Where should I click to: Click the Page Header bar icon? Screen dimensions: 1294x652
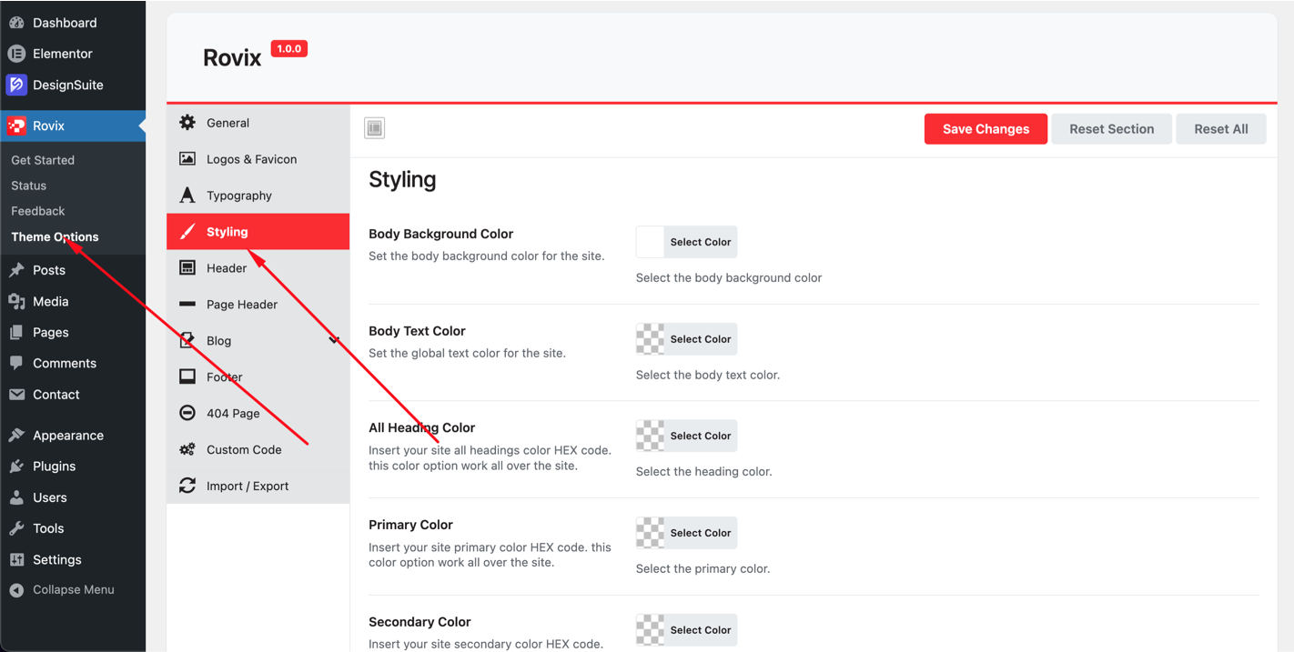point(187,305)
